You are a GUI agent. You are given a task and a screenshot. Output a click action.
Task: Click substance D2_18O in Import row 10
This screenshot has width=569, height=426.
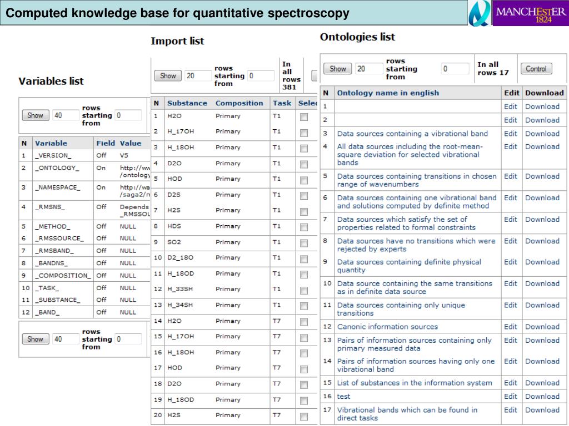[x=180, y=257]
